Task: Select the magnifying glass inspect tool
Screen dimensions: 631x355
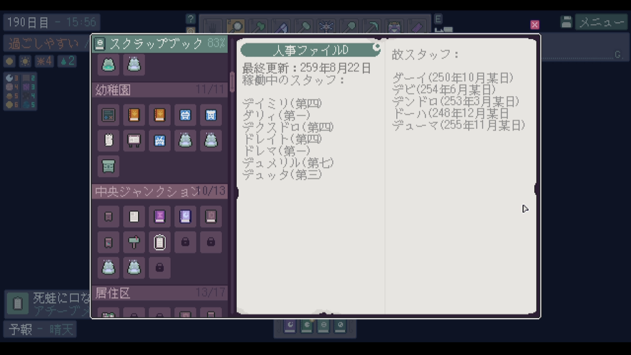Action: pyautogui.click(x=236, y=26)
